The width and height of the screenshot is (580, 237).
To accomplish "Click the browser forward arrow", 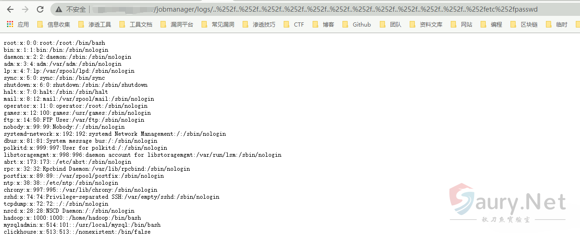I will (25, 9).
